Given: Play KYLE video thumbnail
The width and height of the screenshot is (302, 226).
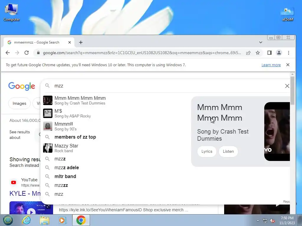Looking at the screenshot, I should pos(31,208).
